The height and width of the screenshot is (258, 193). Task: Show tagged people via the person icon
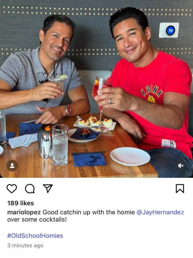(x=12, y=165)
